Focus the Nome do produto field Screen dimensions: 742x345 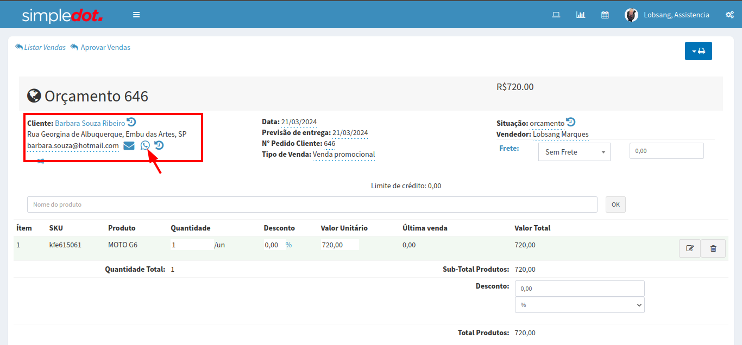pyautogui.click(x=312, y=205)
